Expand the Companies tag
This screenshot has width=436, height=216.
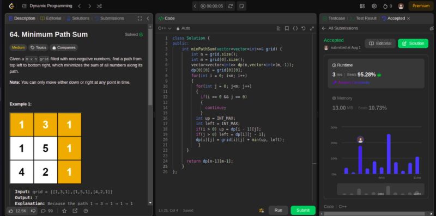coord(64,47)
